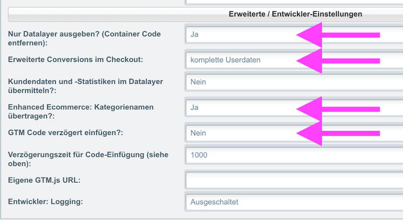Open the 'Nur Datalayer ausgeben?' dropdown
The height and width of the screenshot is (223, 403).
239,34
